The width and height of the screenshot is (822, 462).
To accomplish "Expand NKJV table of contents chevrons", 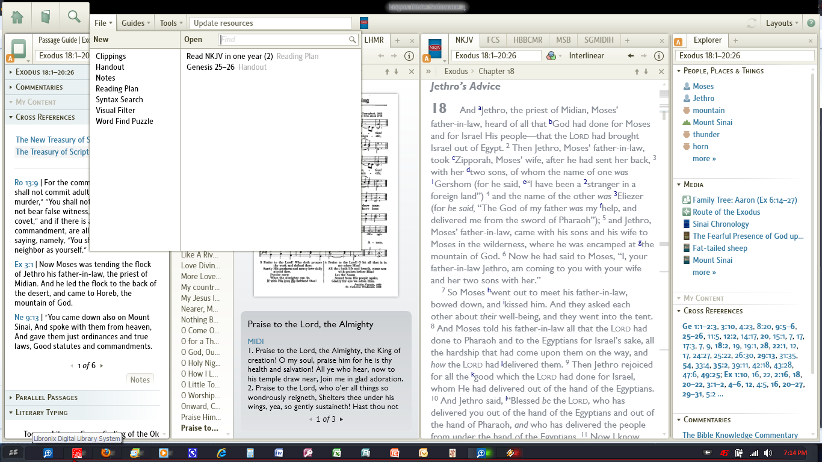I will [428, 72].
